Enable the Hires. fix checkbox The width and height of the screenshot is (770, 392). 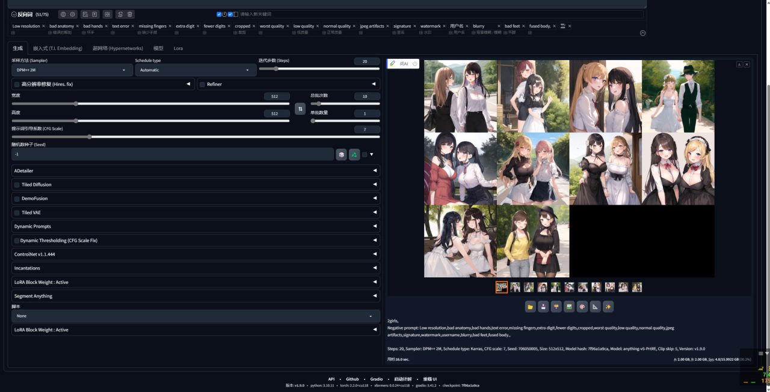pyautogui.click(x=17, y=85)
